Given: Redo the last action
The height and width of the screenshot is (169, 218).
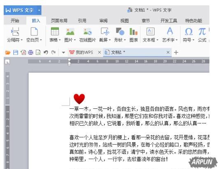Looking at the screenshot, I should click(53, 52).
